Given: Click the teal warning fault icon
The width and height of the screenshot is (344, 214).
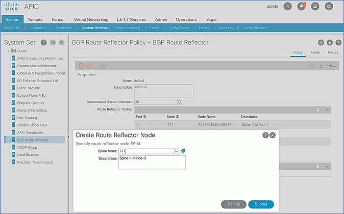Looking at the screenshot, I should tap(104, 66).
